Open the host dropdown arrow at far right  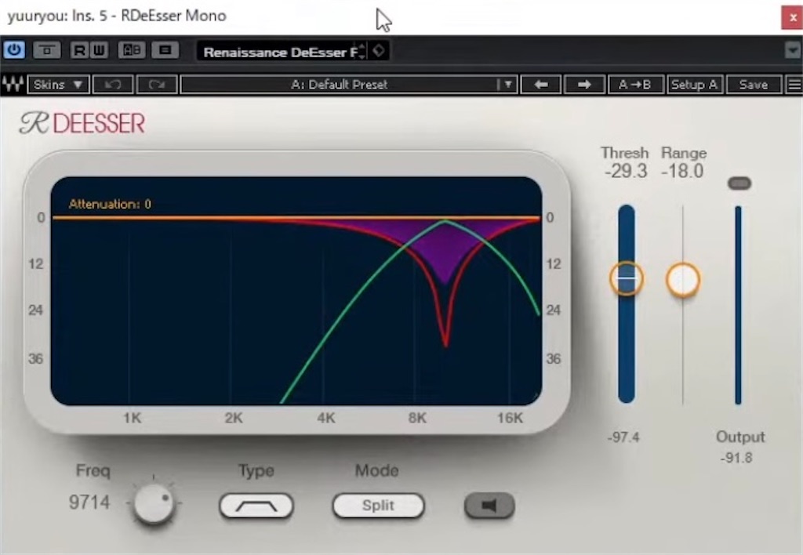pos(793,50)
